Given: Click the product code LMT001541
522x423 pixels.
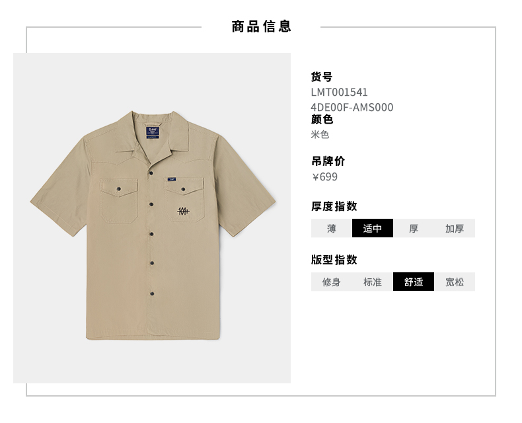Looking at the screenshot, I should pos(339,93).
